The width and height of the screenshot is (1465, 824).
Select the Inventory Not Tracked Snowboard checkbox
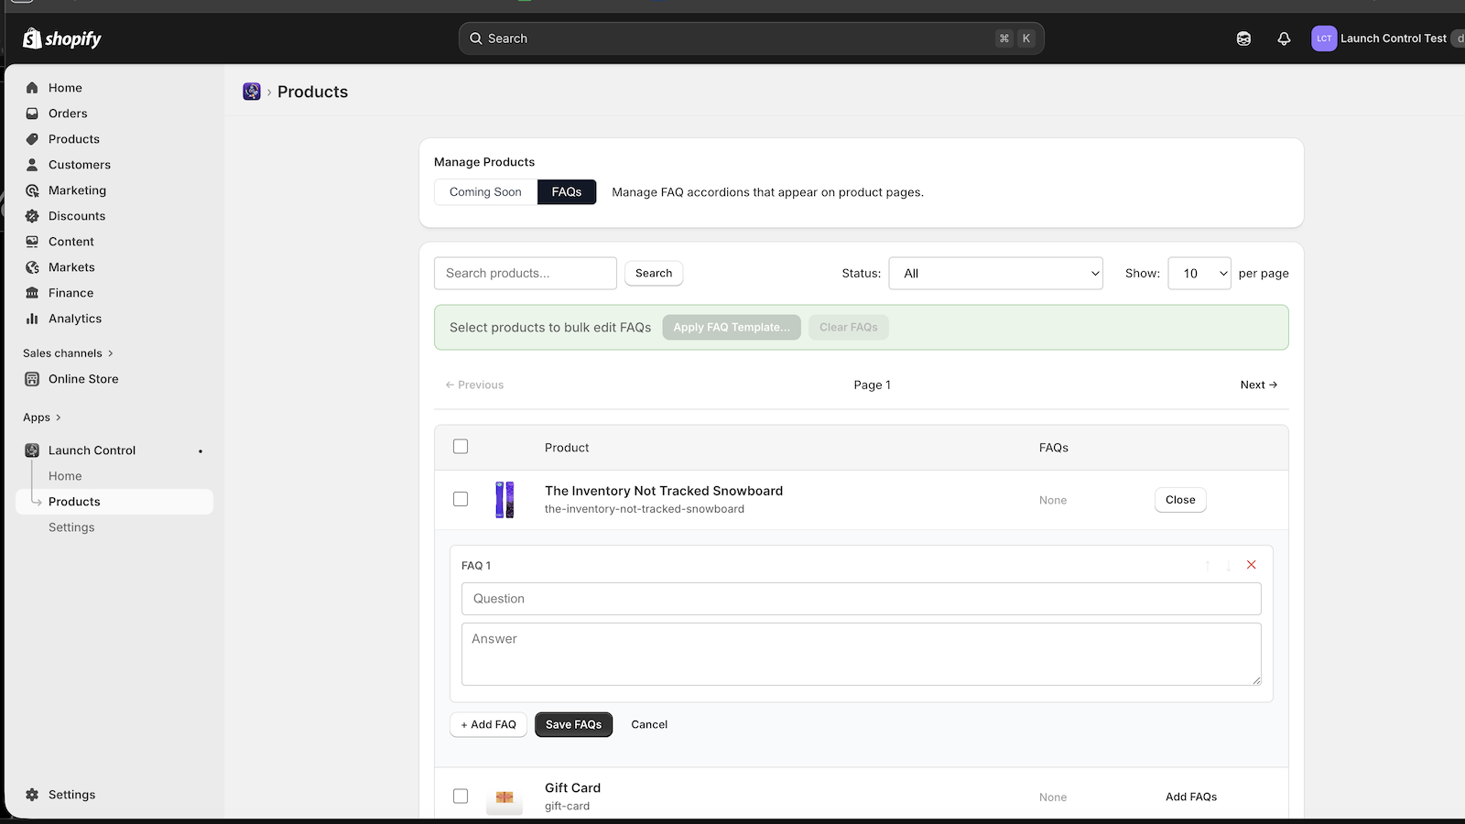[x=461, y=499]
